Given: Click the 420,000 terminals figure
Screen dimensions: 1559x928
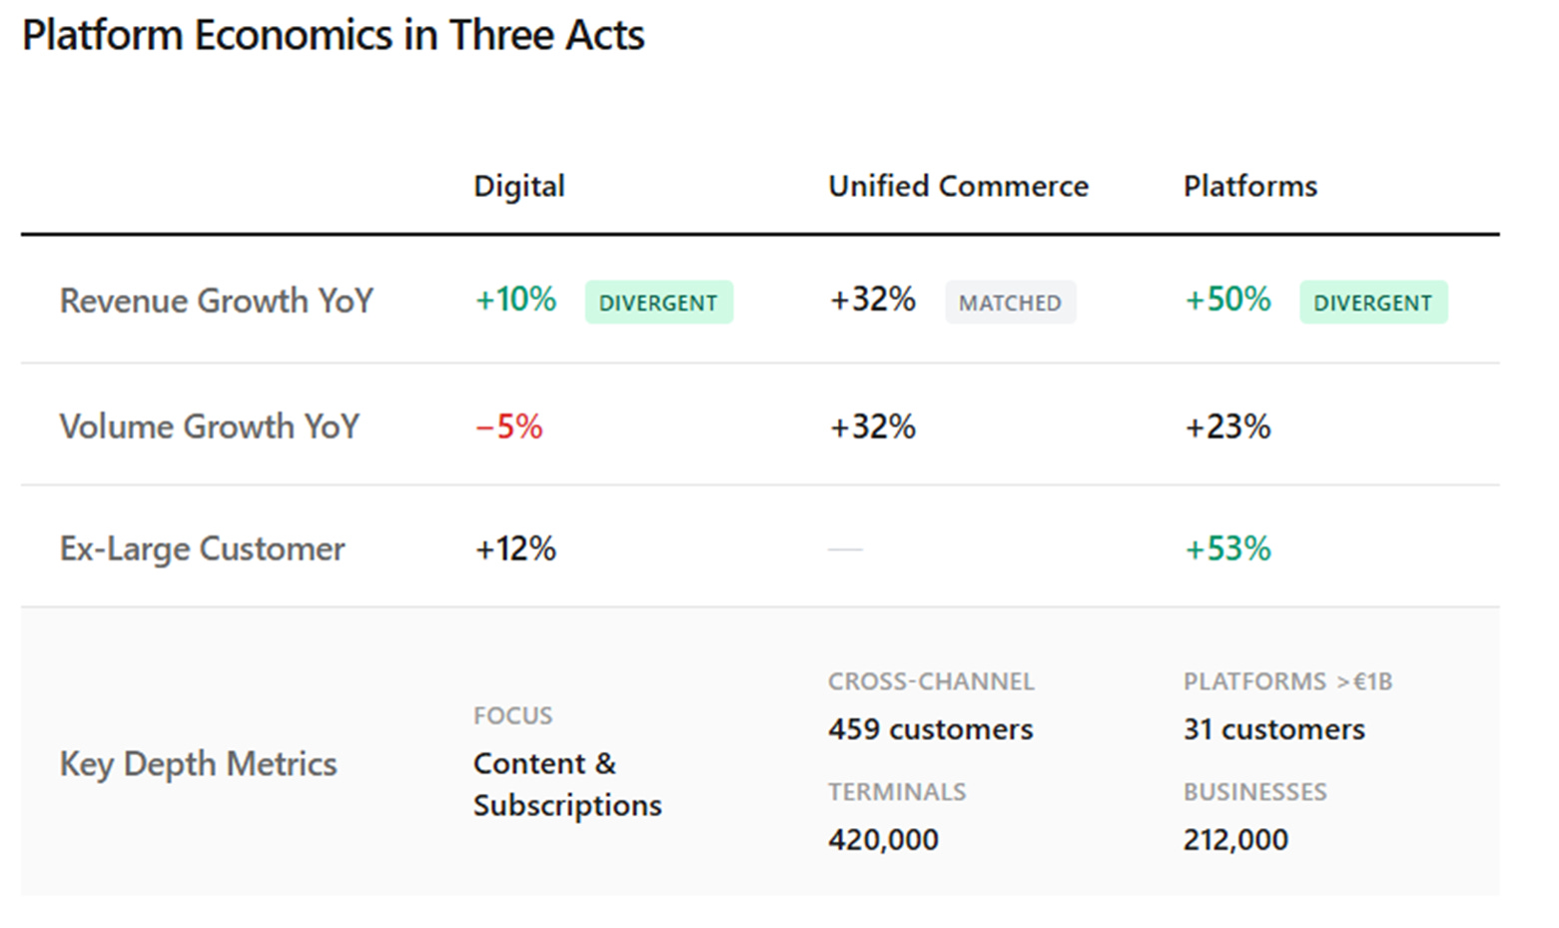Looking at the screenshot, I should coord(883,839).
